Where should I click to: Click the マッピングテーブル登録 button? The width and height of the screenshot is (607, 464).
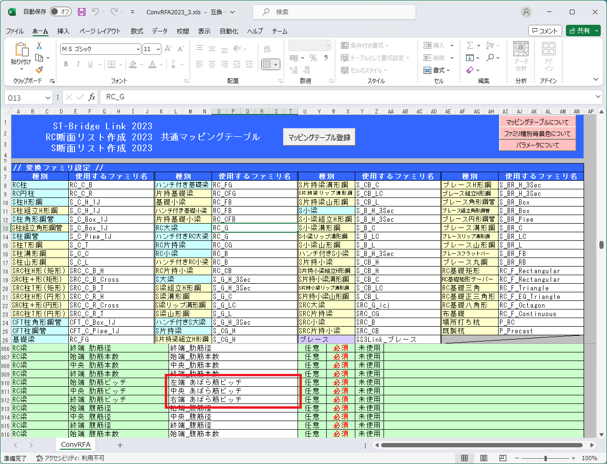(x=319, y=137)
